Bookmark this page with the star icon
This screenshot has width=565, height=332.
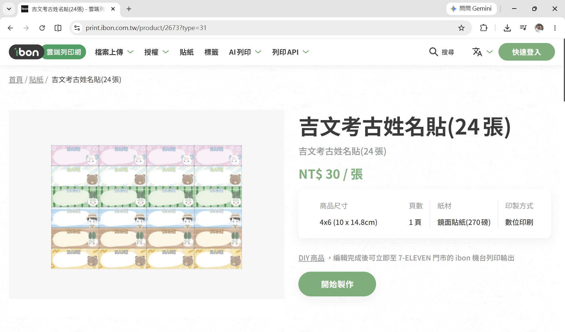[461, 28]
